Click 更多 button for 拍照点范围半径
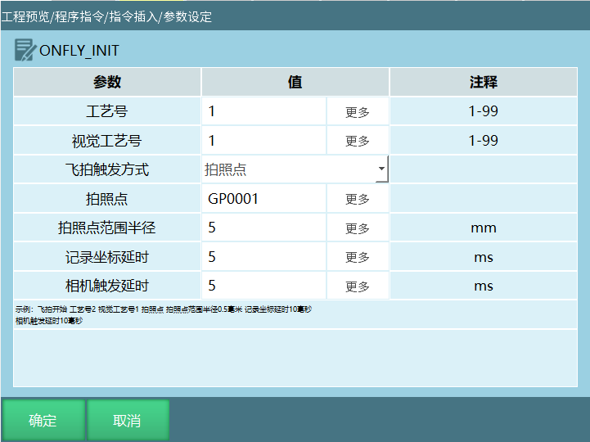The image size is (590, 442). pyautogui.click(x=358, y=228)
